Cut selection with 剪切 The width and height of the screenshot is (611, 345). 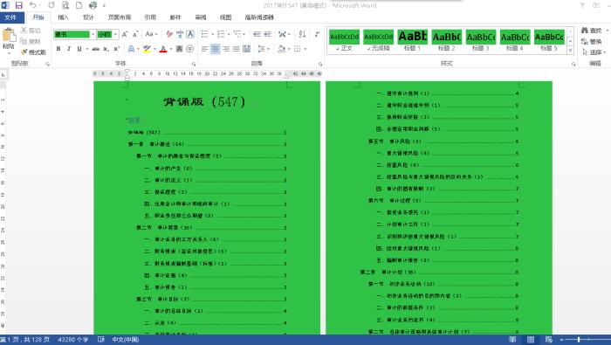coord(31,31)
